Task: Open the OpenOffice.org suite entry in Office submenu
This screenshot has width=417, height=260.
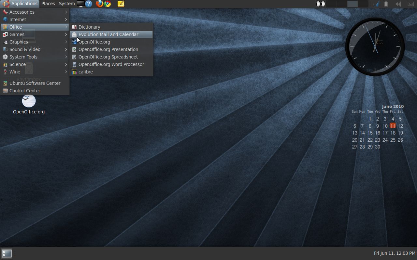Action: point(111,42)
